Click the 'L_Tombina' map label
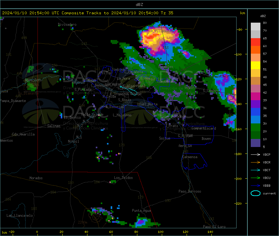279x236 pixels. pos(116,69)
